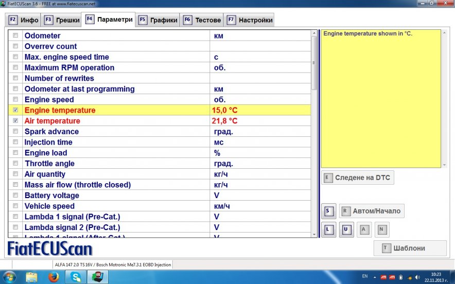The width and height of the screenshot is (455, 284).
Task: Click the Следене на DTC button
Action: tap(358, 178)
